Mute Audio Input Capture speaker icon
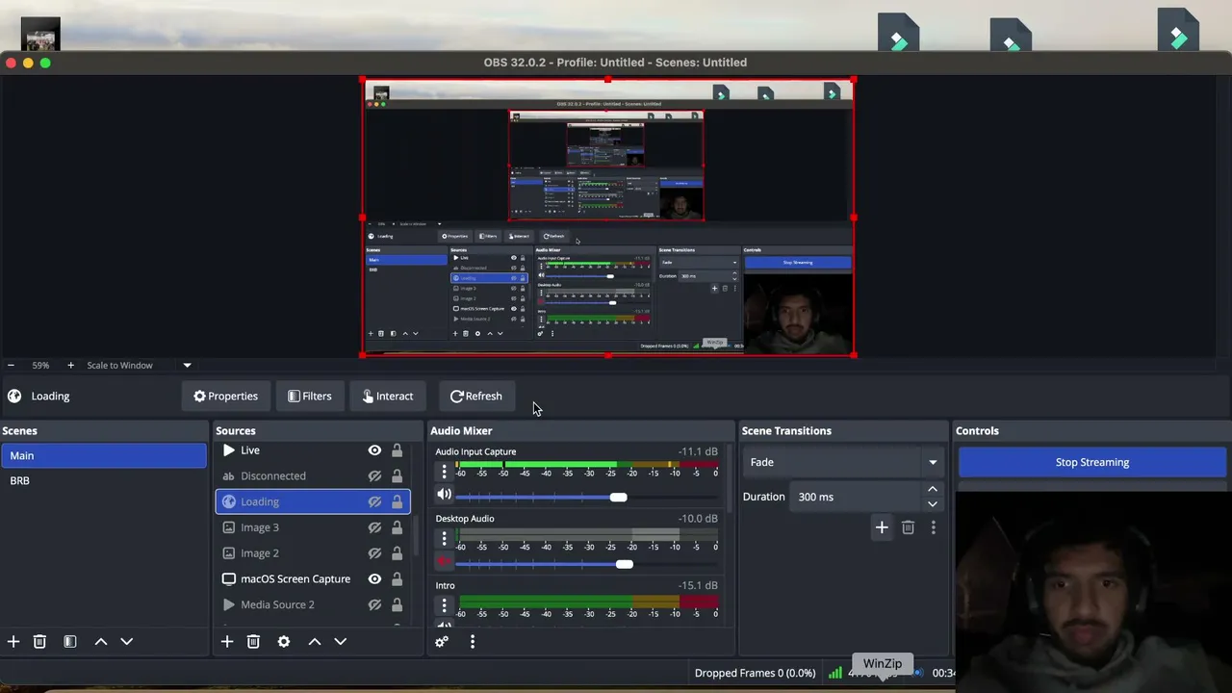Screen dimensions: 1232x693 coord(444,495)
